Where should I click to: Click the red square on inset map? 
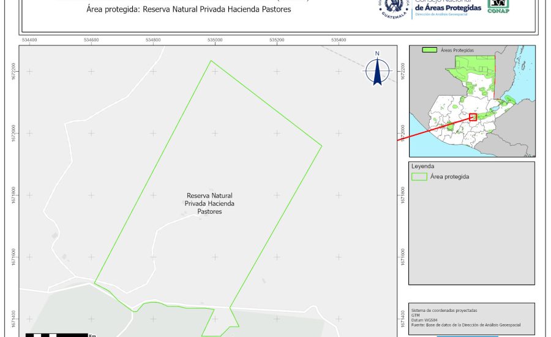point(473,116)
